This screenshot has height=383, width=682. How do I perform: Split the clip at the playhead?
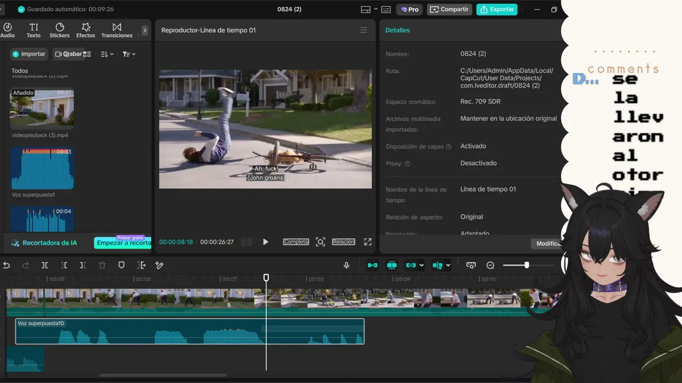tap(45, 265)
